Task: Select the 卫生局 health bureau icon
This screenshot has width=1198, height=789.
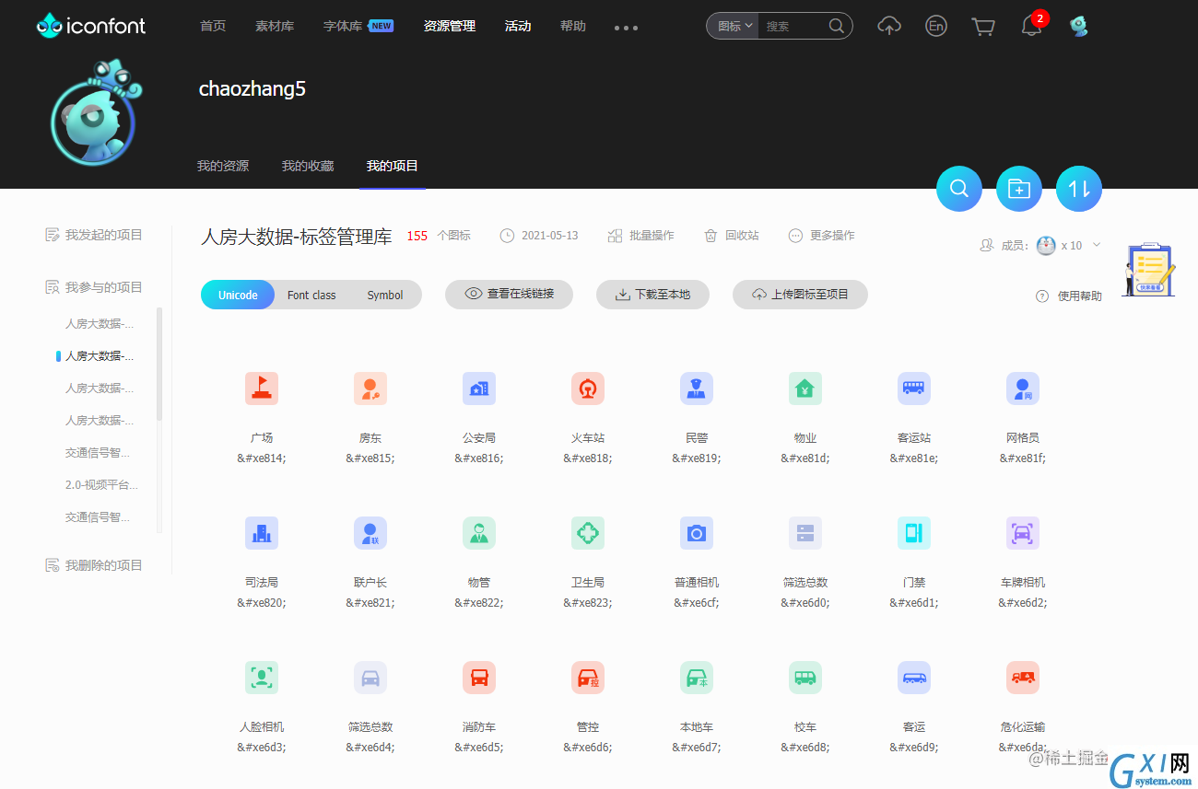Action: pos(588,533)
